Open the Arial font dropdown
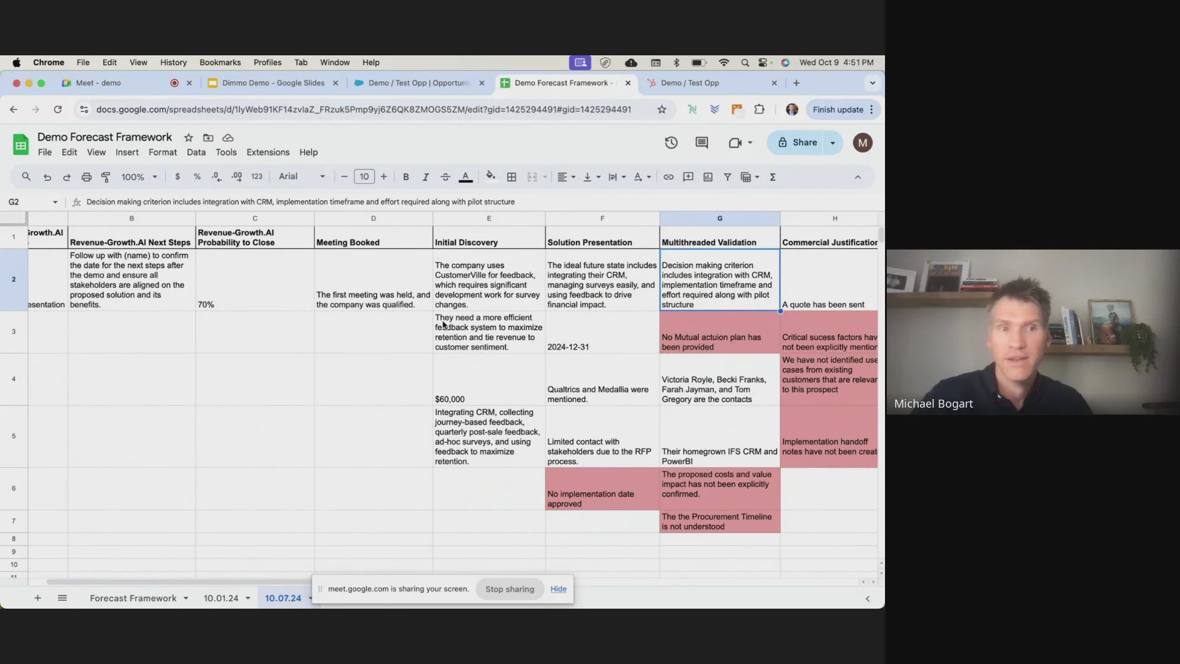1180x664 pixels. (x=302, y=176)
